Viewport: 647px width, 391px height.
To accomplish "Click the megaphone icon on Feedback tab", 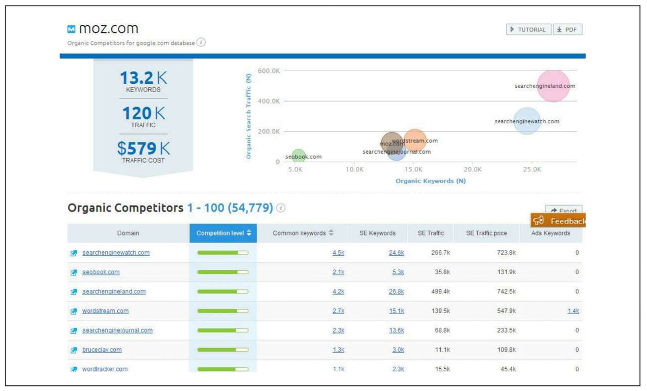I will tap(538, 221).
